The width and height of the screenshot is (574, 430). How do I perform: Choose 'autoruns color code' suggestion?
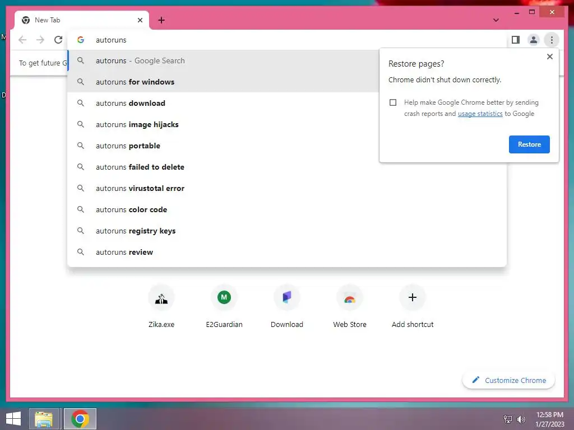coord(287,209)
